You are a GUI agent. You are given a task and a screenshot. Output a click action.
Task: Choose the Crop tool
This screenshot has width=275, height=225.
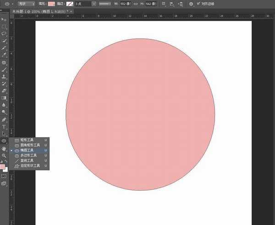click(x=4, y=48)
